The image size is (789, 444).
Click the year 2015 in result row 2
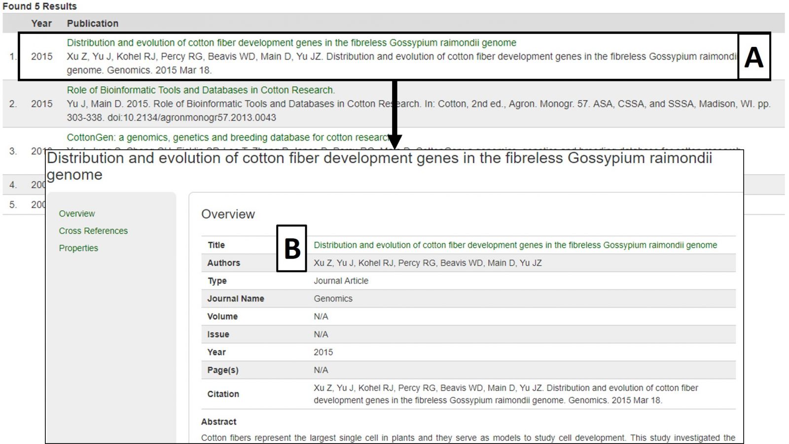pyautogui.click(x=42, y=104)
